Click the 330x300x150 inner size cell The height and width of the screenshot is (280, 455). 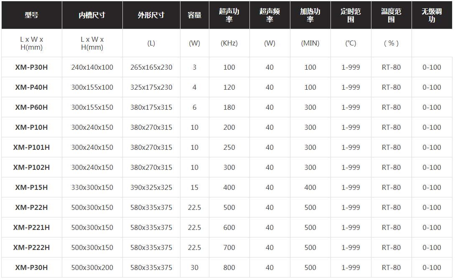pos(92,187)
